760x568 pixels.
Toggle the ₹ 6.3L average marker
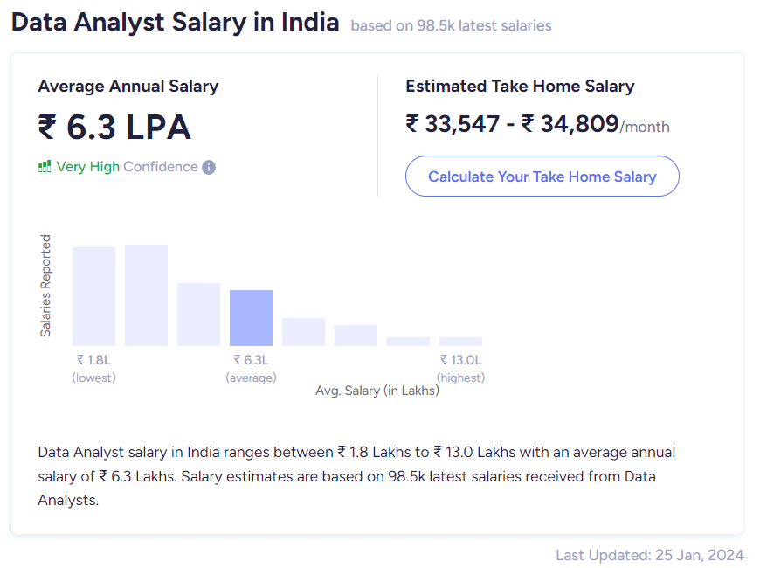coord(251,358)
